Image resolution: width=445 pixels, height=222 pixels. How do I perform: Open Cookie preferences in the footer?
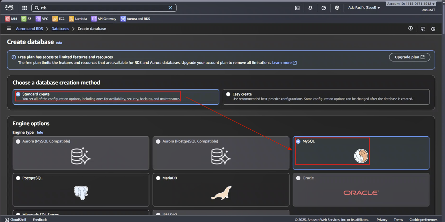pyautogui.click(x=423, y=220)
